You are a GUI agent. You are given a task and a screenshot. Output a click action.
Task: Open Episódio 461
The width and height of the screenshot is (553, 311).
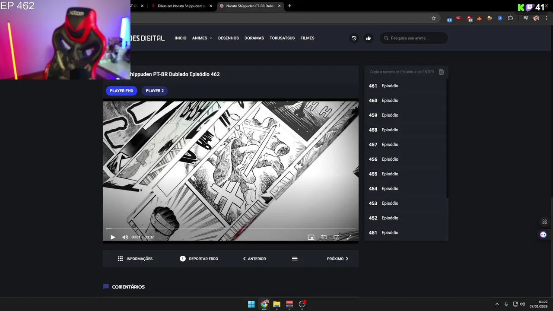[x=405, y=86]
